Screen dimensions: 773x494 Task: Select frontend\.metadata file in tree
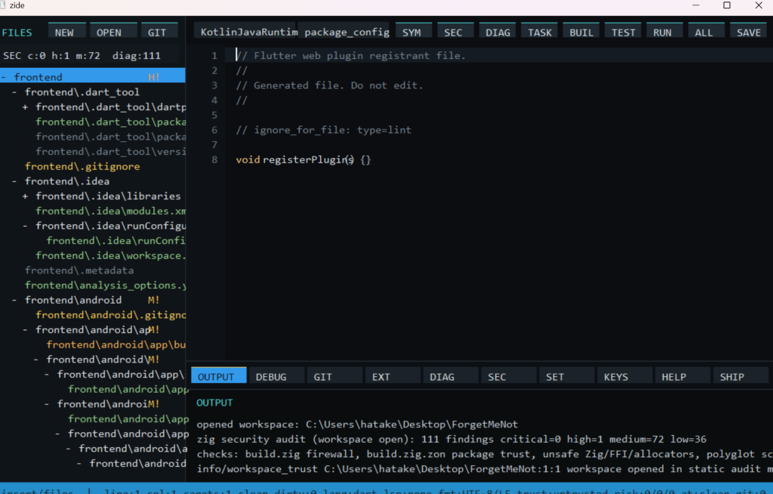coord(79,270)
